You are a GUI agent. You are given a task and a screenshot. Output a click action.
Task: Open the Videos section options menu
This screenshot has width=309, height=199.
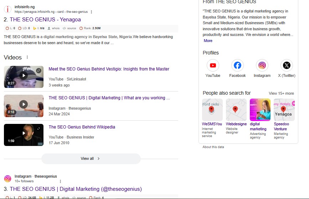point(27,57)
